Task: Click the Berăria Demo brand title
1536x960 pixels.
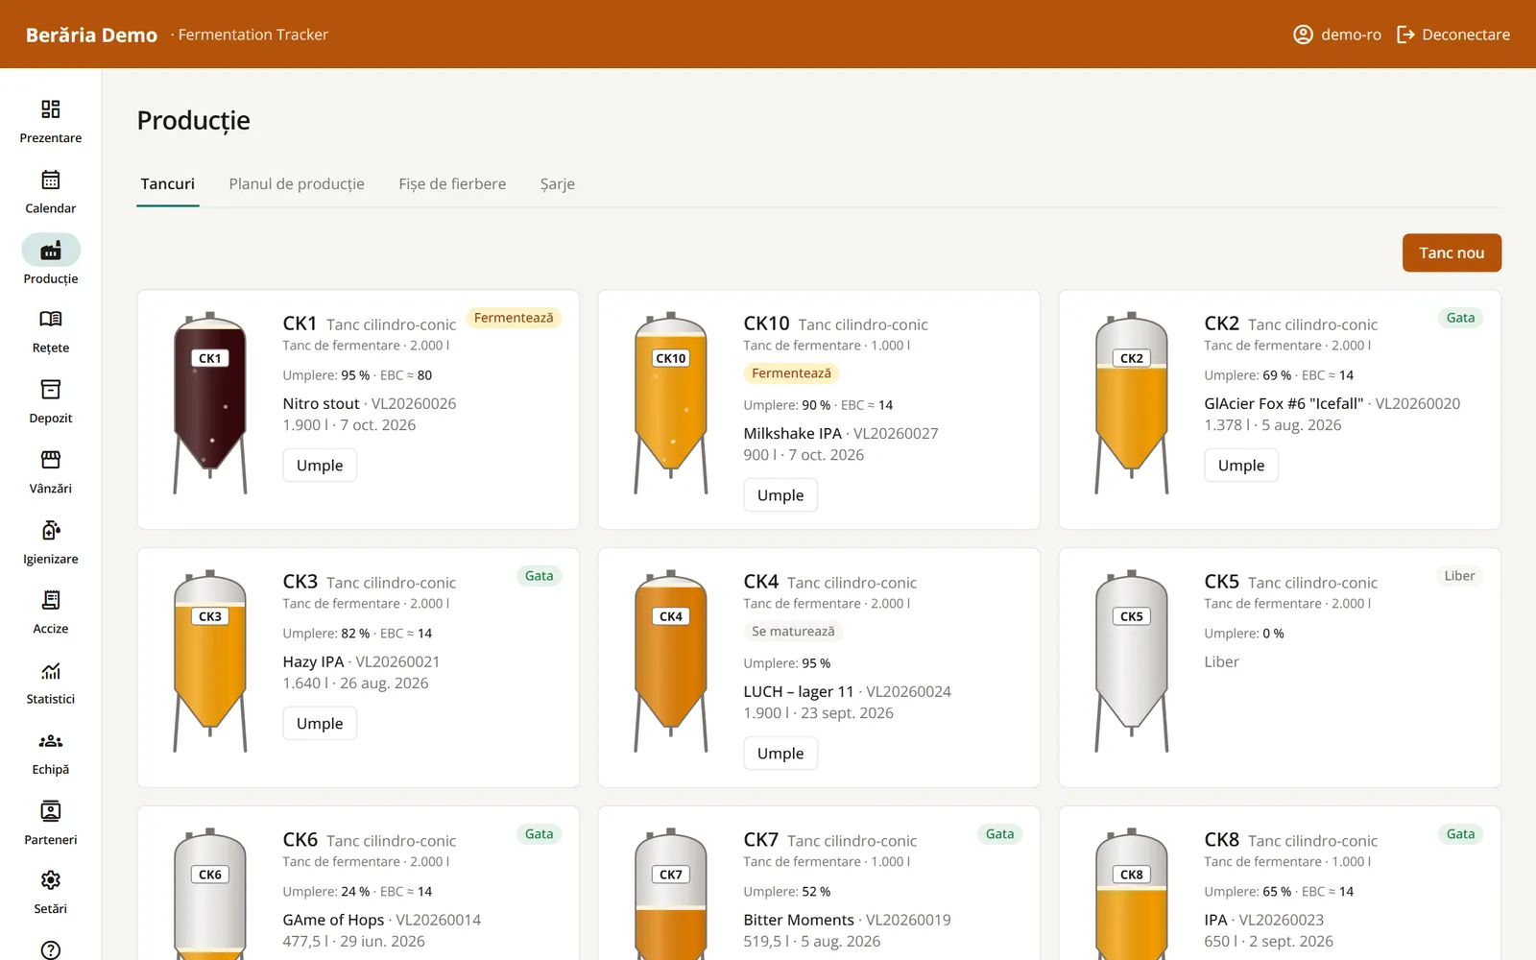Action: [x=91, y=35]
